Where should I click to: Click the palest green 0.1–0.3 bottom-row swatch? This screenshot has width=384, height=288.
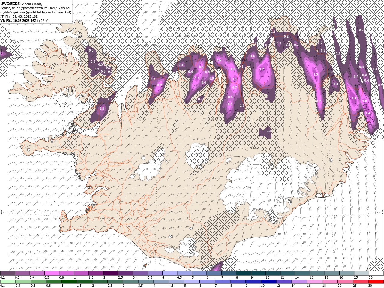[x=8, y=282]
